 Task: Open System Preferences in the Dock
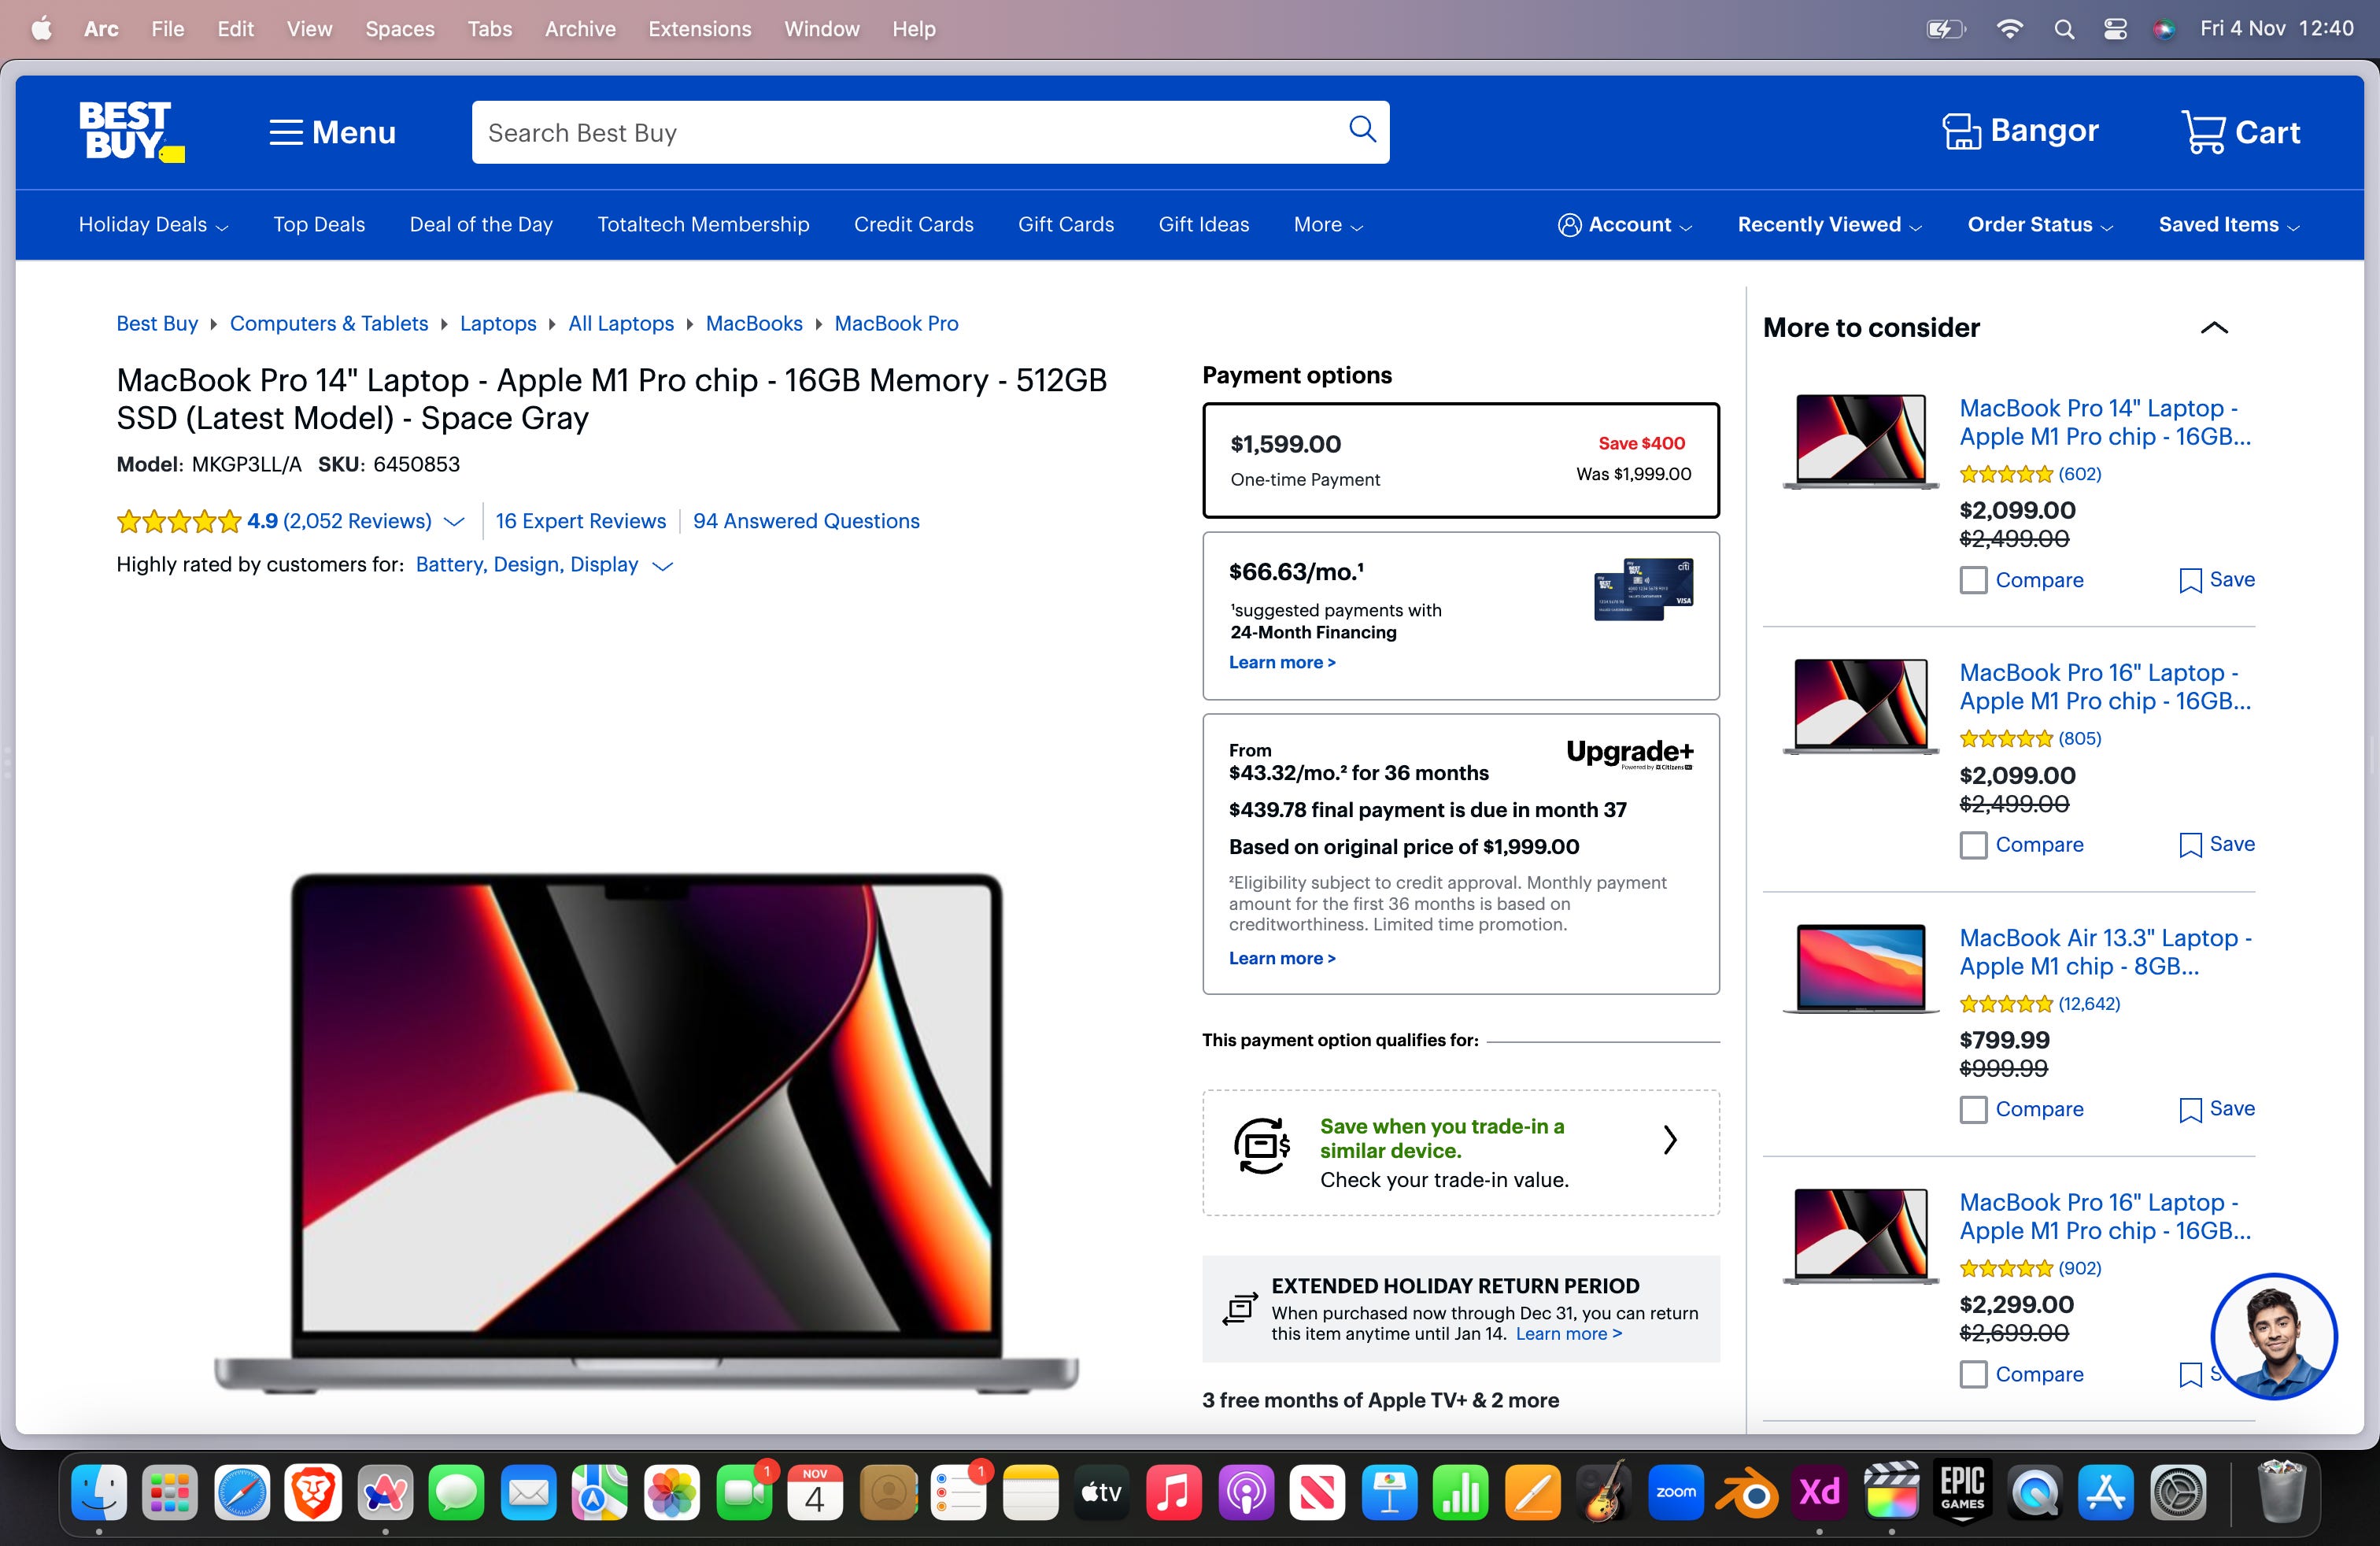point(2178,1493)
